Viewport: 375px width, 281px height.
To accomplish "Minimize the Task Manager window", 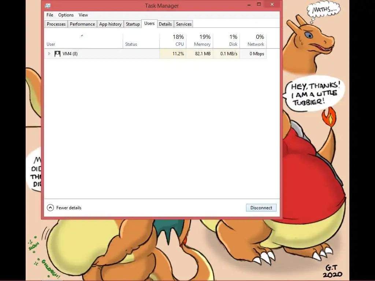I will 249,4.
